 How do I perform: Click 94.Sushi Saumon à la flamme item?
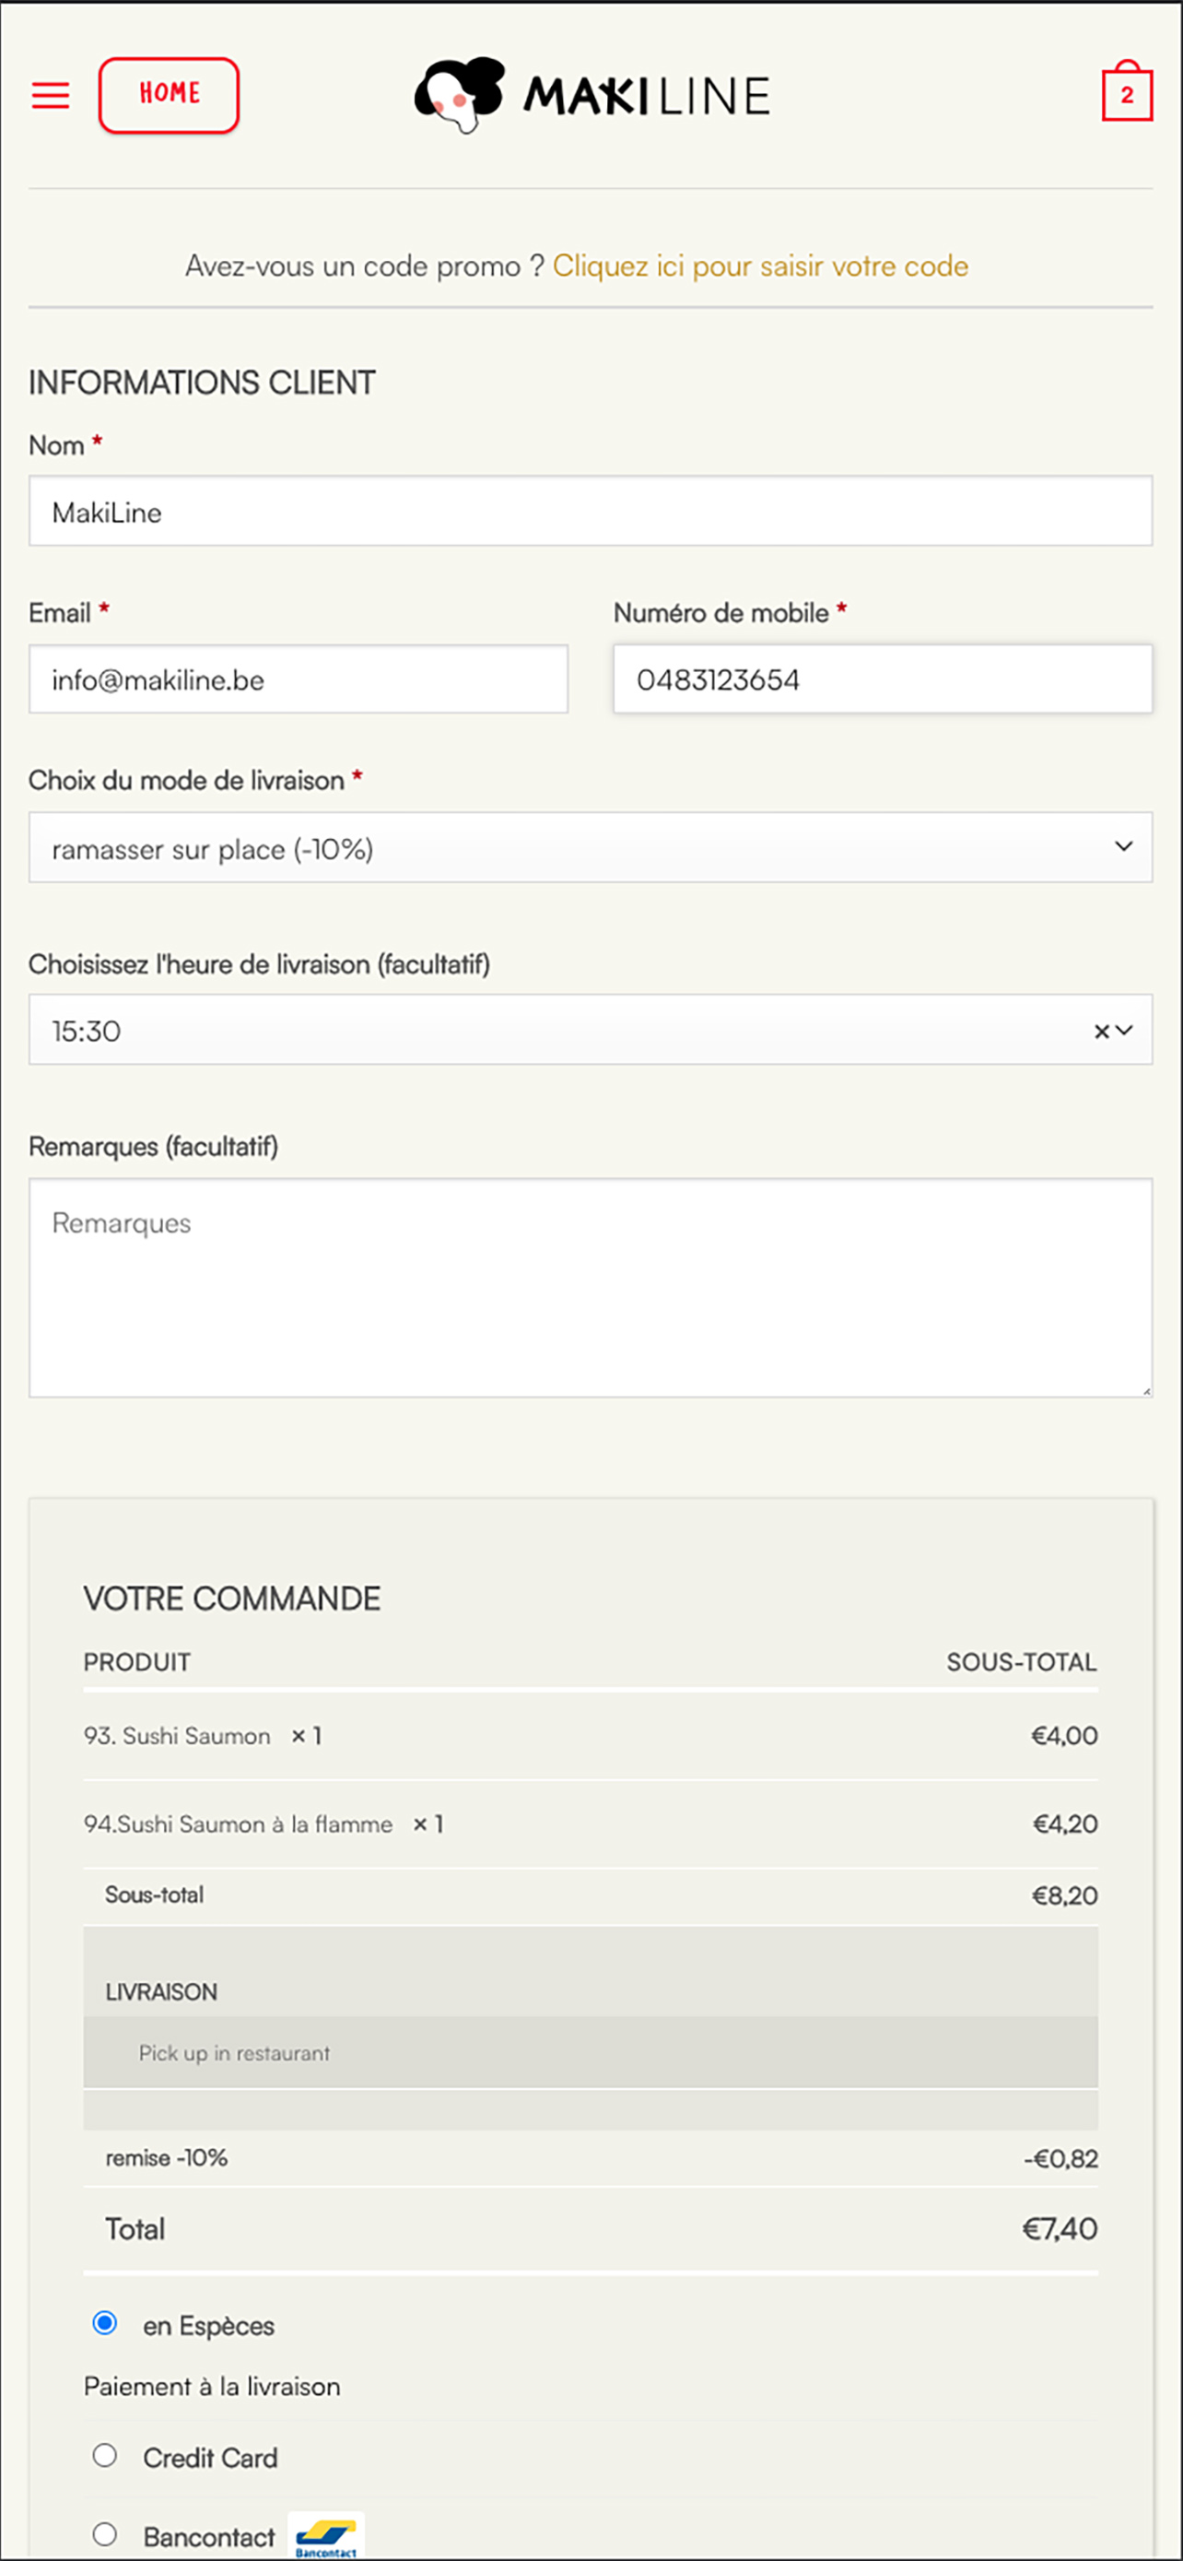pos(238,1824)
